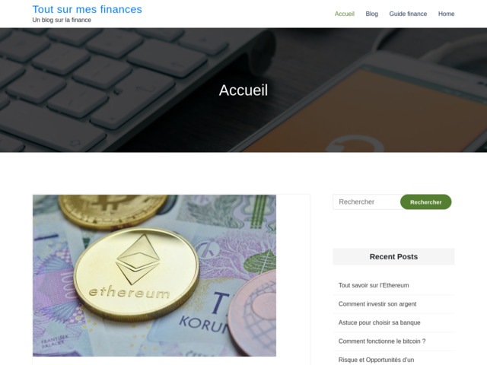The height and width of the screenshot is (365, 487).
Task: Click the gold bitcoin coin in the post image
Action: pyautogui.click(x=113, y=211)
